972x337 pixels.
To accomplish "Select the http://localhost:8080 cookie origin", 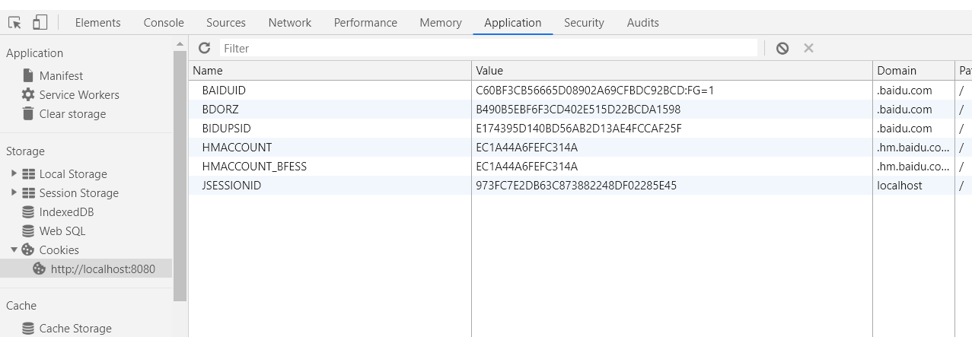I will [102, 269].
